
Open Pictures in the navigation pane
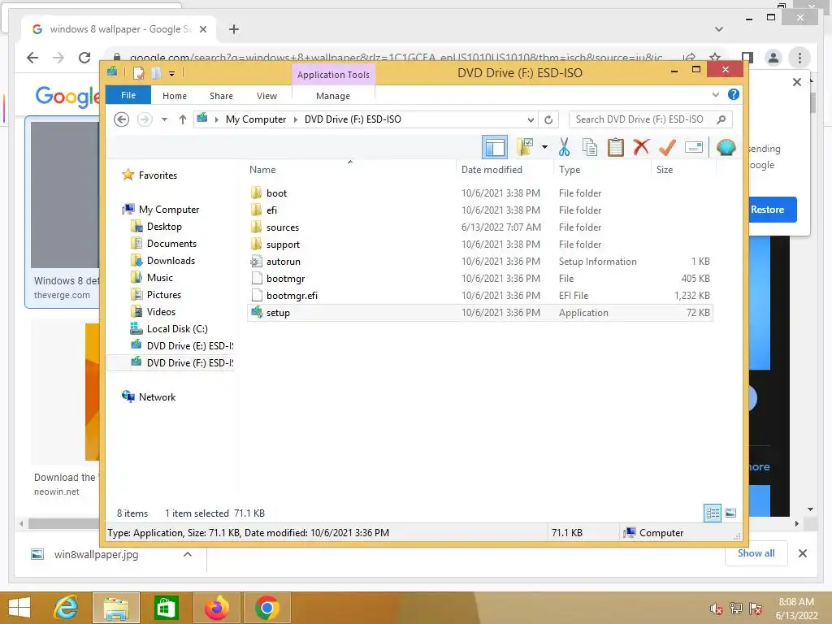click(x=164, y=294)
